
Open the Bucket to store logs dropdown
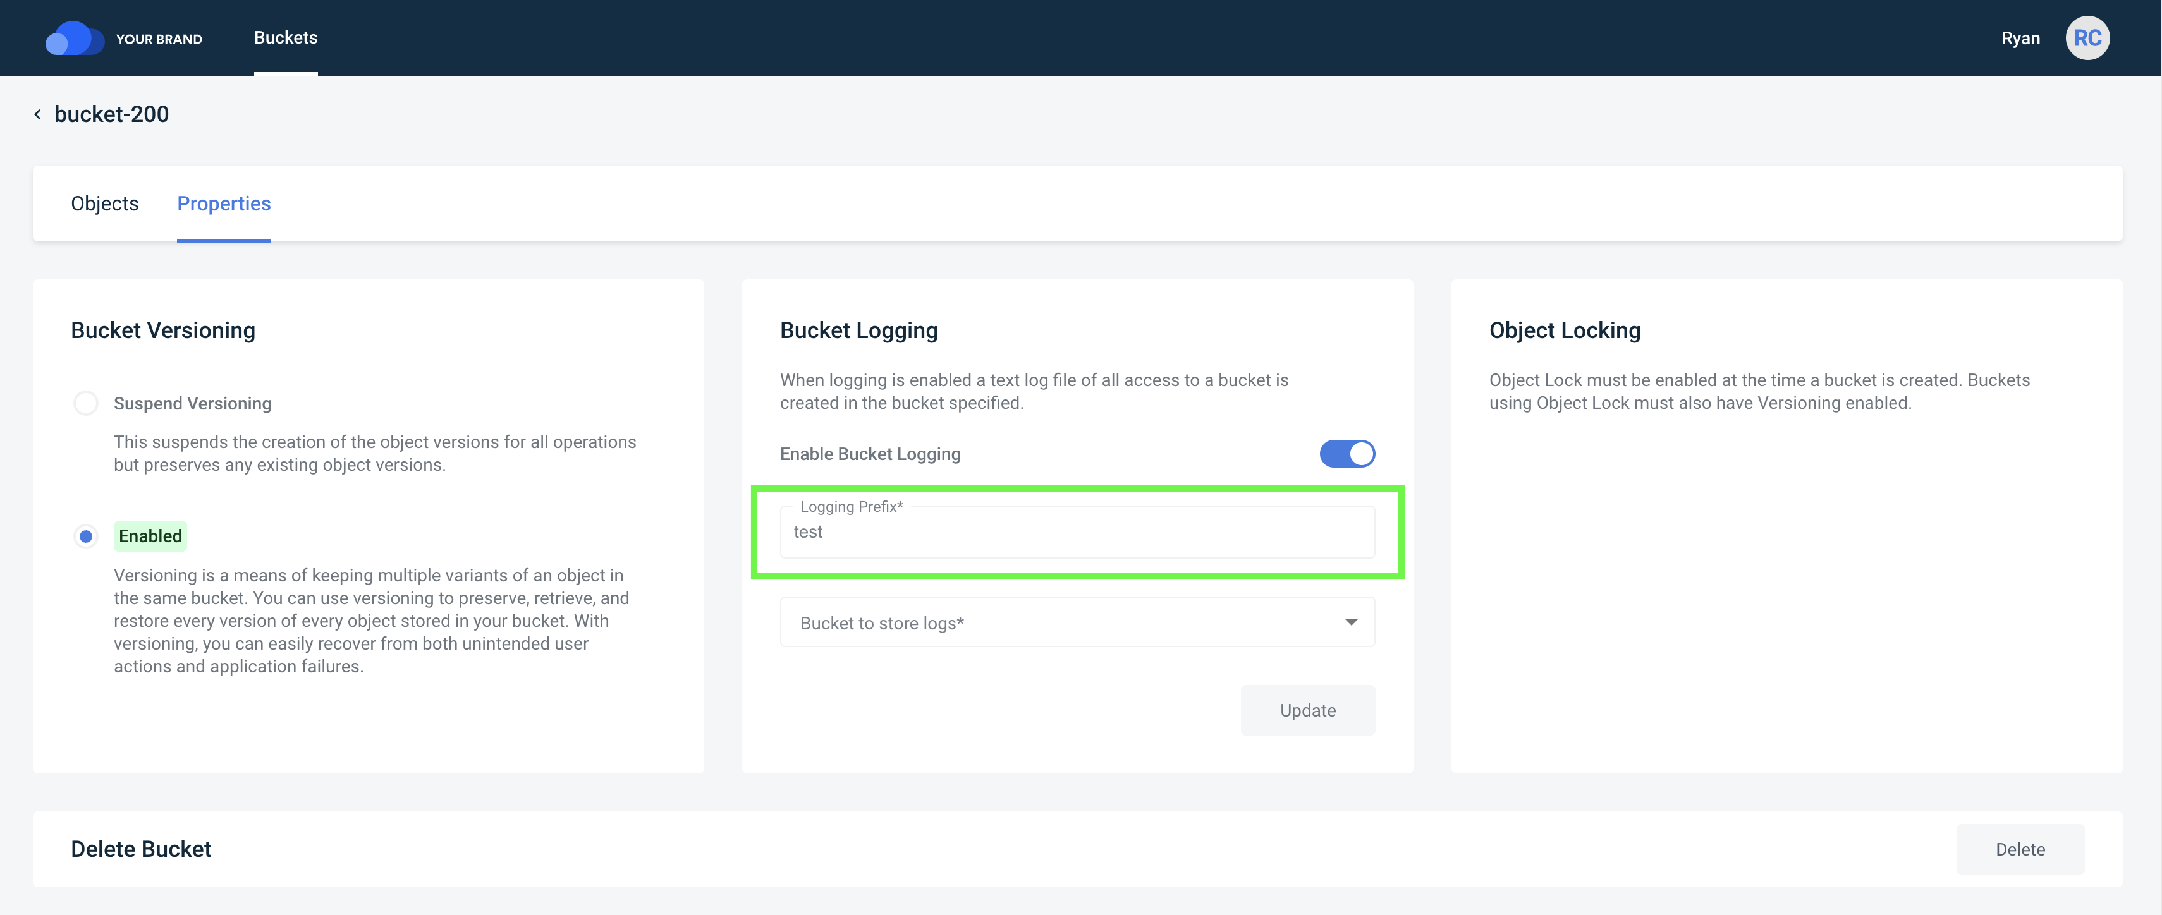(1077, 622)
